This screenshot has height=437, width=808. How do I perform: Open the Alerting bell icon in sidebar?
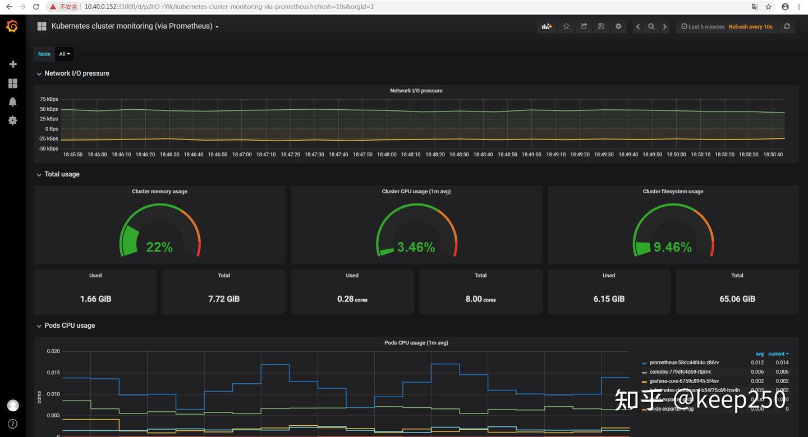12,101
